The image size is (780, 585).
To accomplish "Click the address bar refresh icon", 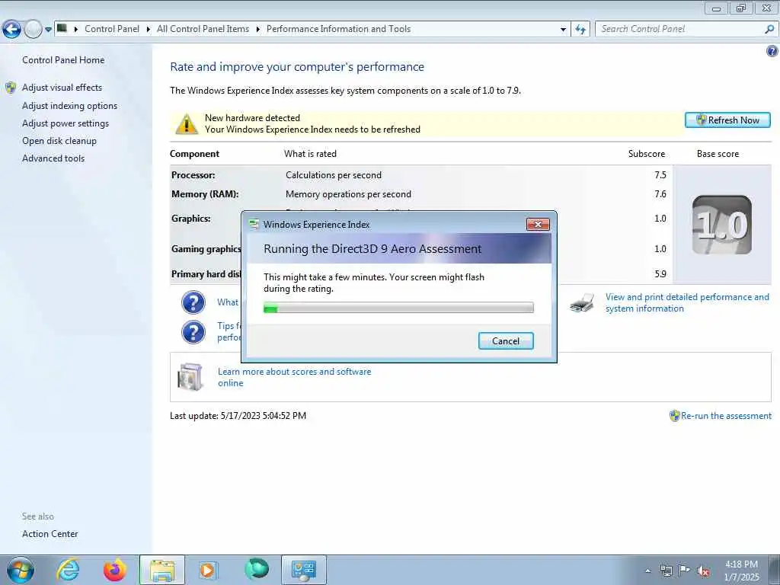I will coord(580,30).
